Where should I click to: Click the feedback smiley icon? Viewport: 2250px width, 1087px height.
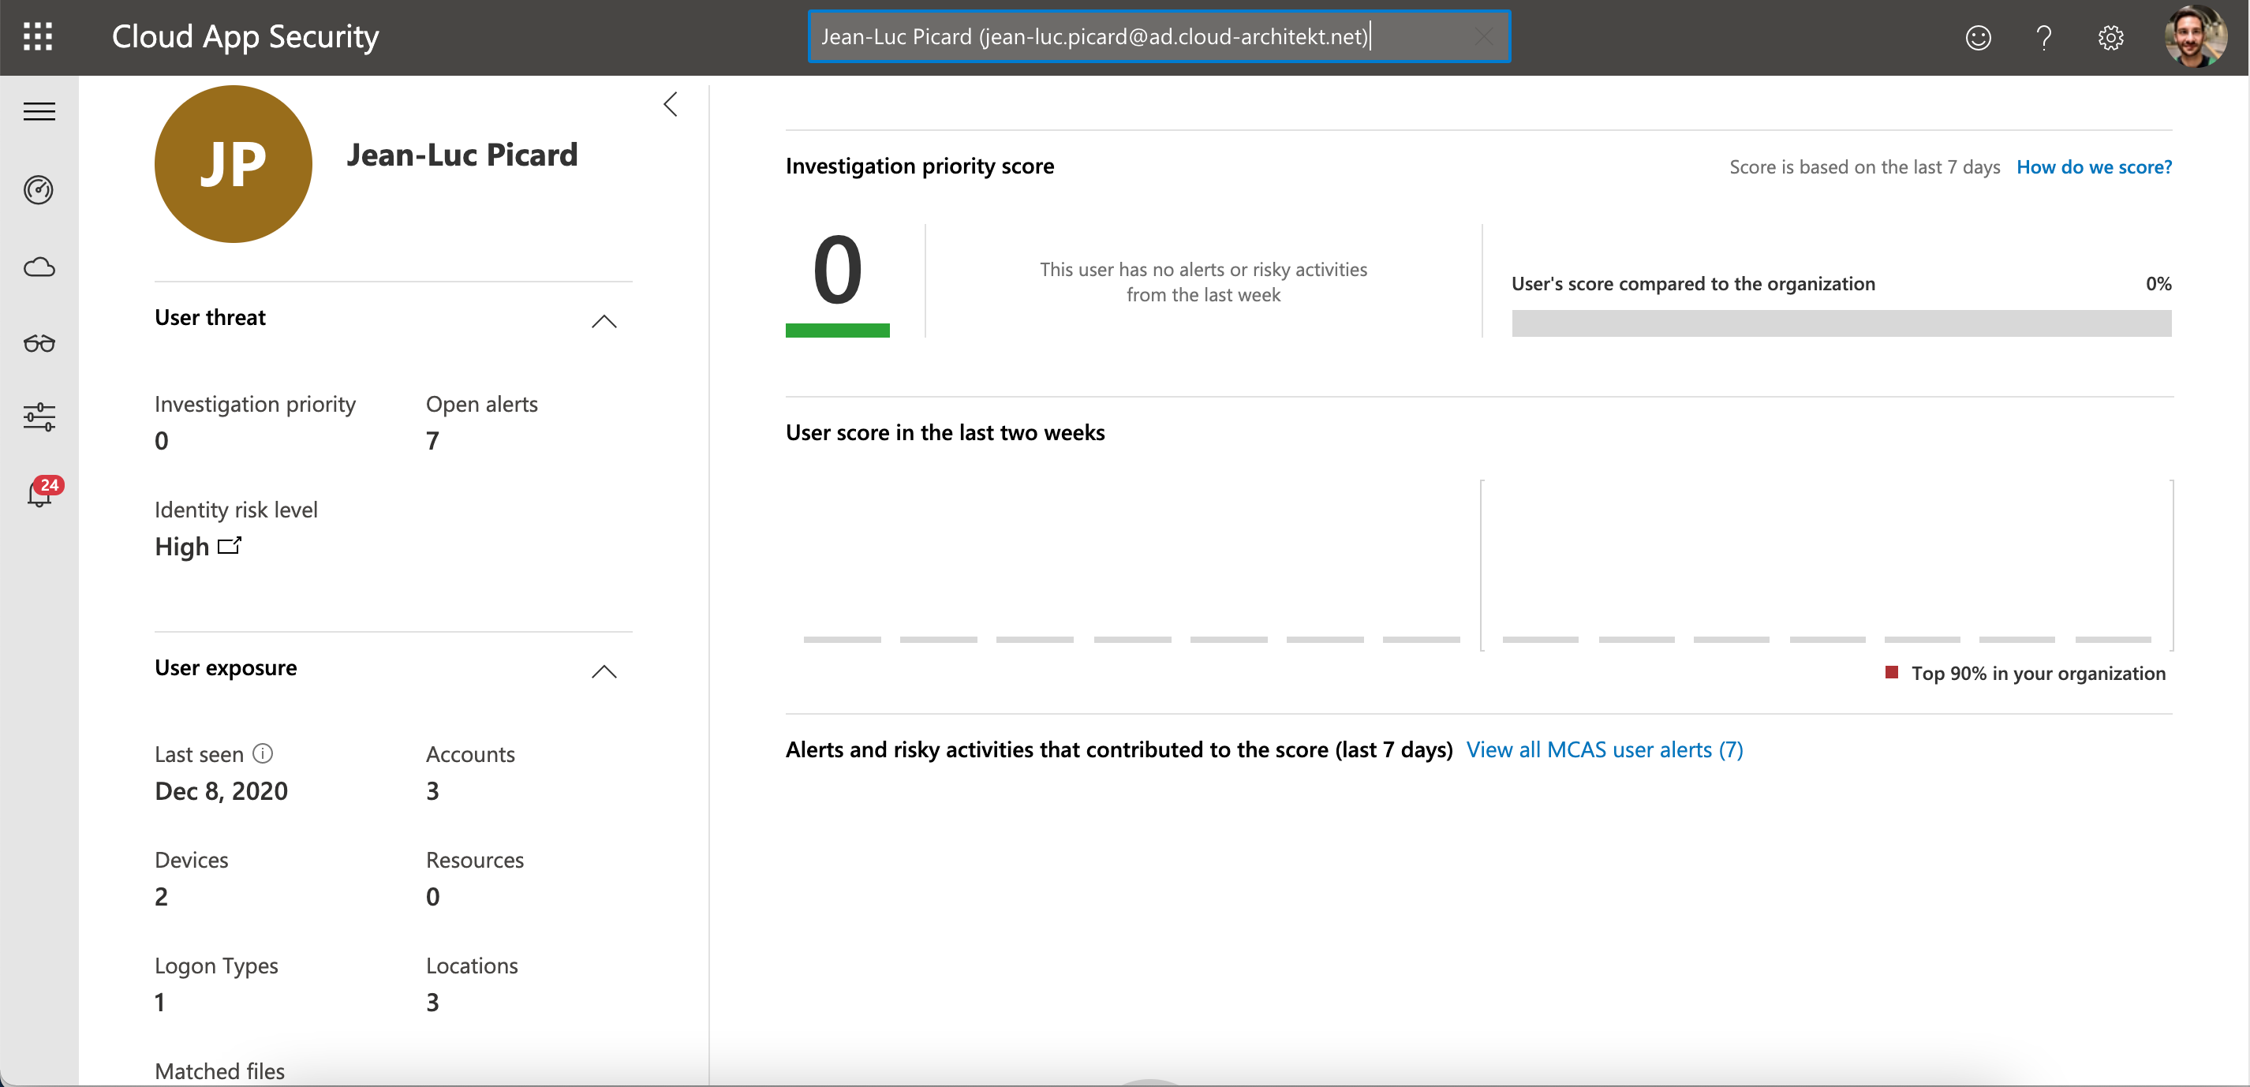1978,38
